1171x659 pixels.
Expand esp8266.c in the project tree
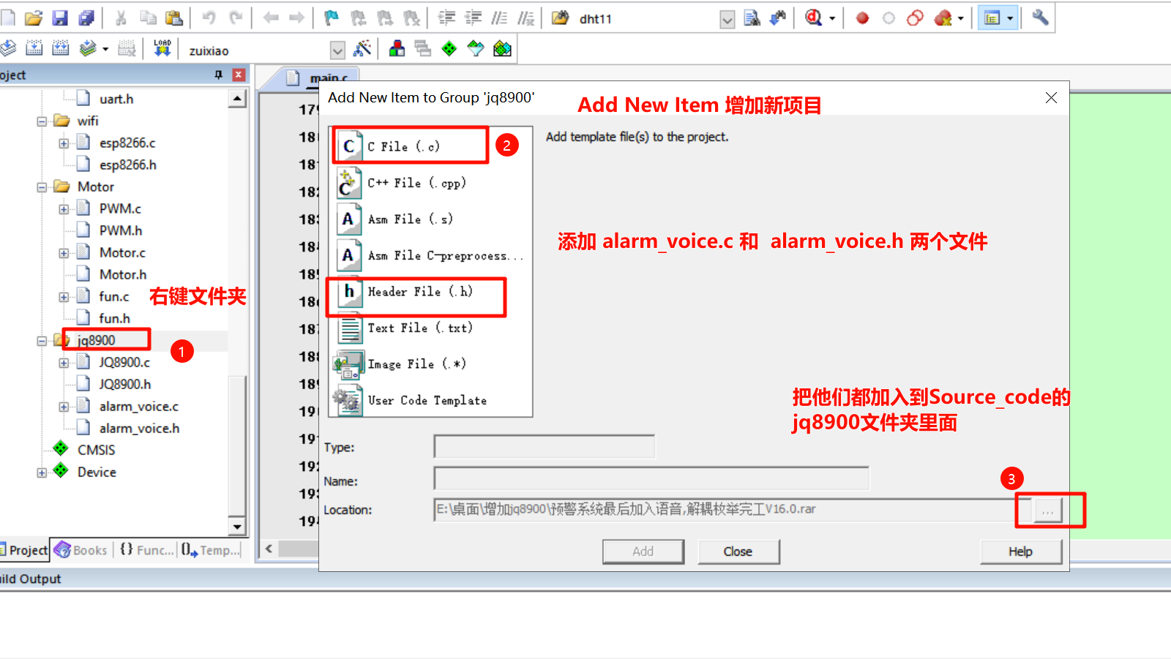coord(64,143)
